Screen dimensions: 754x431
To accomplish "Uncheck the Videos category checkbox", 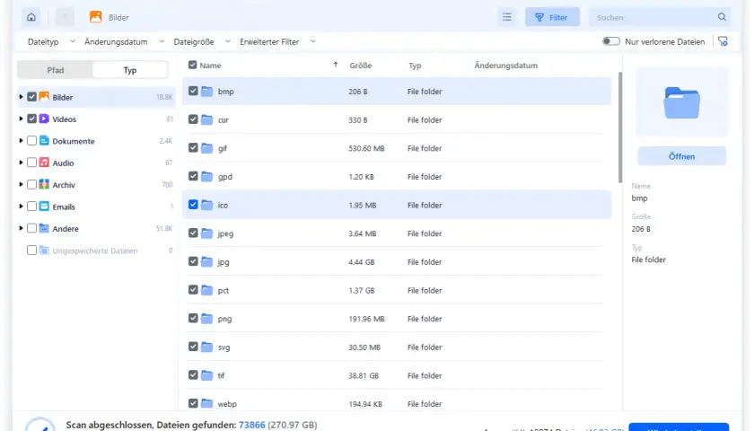I will click(31, 119).
